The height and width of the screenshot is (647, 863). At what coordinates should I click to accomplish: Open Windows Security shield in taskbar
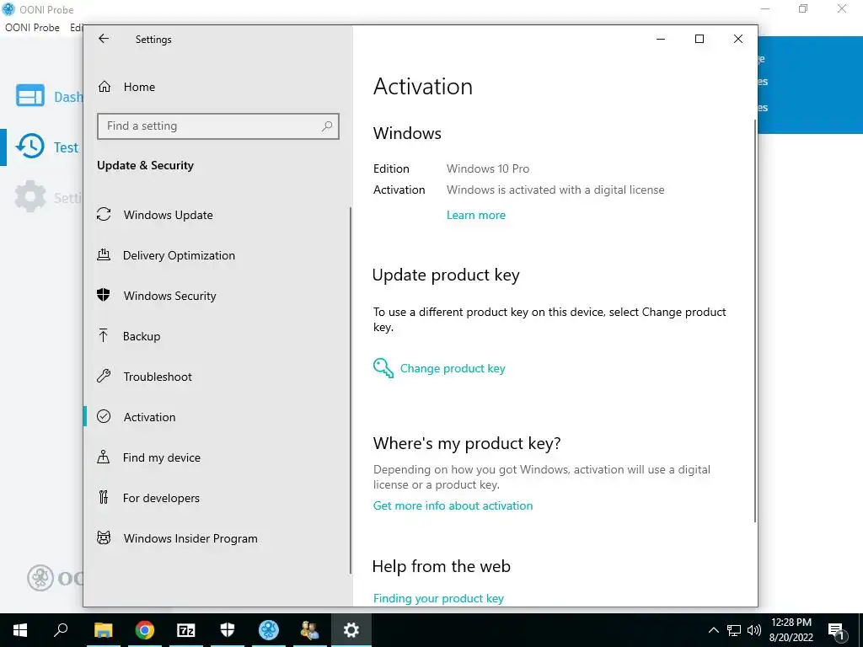pyautogui.click(x=228, y=630)
